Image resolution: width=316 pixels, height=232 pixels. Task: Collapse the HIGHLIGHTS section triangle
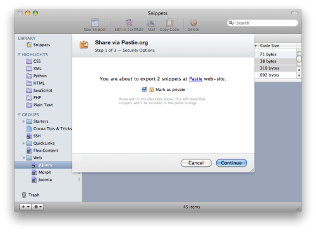click(x=19, y=54)
